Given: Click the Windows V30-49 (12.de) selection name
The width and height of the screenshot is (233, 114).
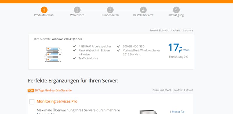Looking at the screenshot, I should [x=67, y=39].
